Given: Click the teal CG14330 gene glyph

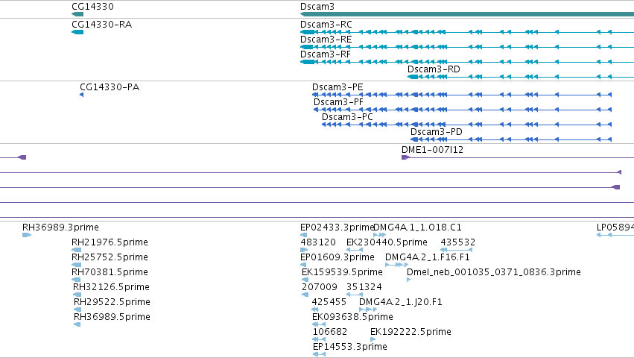Looking at the screenshot, I should point(77,14).
